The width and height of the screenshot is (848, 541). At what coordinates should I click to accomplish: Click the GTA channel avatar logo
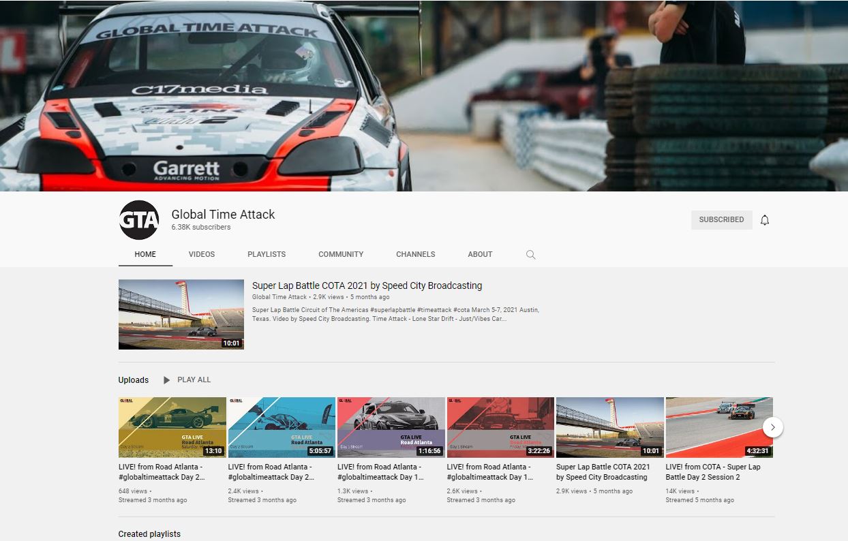(x=139, y=220)
